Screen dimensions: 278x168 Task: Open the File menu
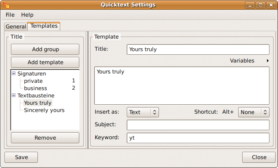coord(10,15)
